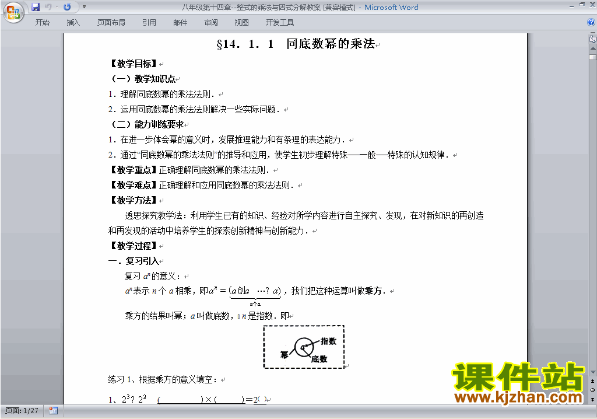
Task: Click the line 练习 1、根据乘方的意义填空
Action: tap(163, 379)
